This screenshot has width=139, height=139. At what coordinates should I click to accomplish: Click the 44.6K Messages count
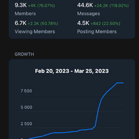tap(85, 5)
